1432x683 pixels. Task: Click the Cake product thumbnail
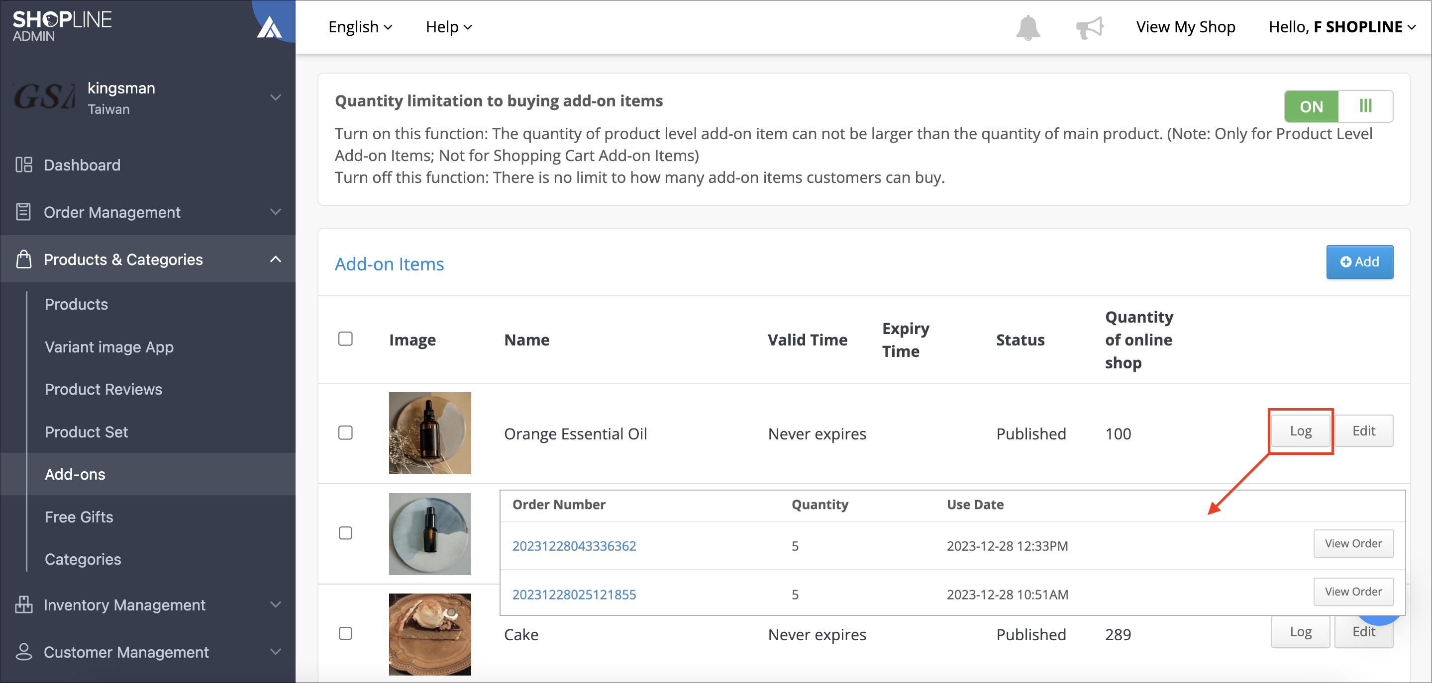(430, 634)
